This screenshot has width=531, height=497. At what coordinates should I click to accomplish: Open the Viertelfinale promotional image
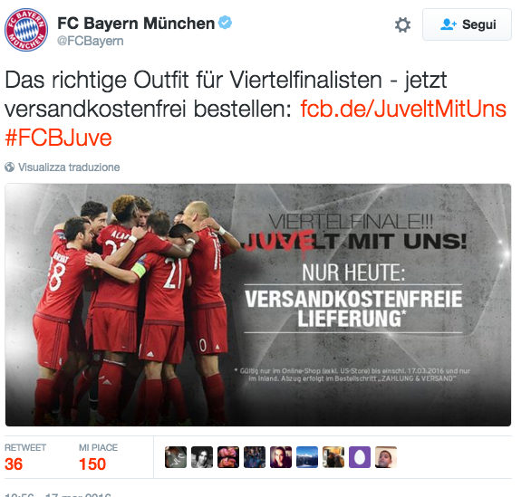coord(258,305)
